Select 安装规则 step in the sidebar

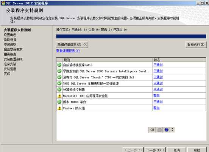click(10, 45)
